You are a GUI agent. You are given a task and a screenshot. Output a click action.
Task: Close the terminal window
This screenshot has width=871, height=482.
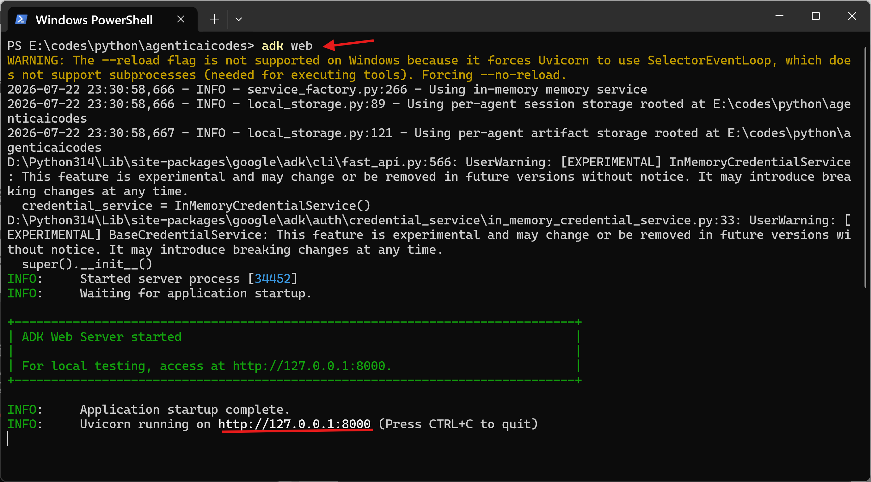pyautogui.click(x=852, y=16)
